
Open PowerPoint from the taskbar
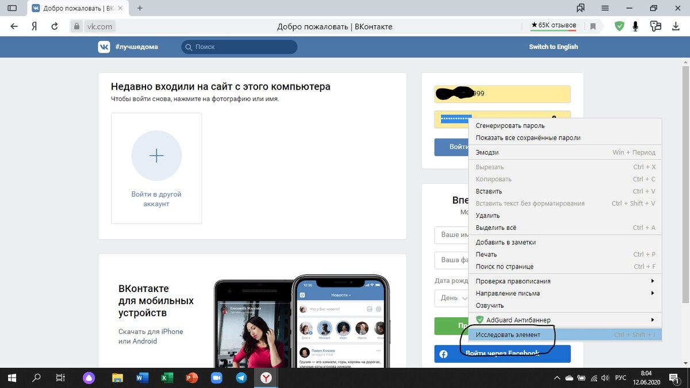(191, 378)
